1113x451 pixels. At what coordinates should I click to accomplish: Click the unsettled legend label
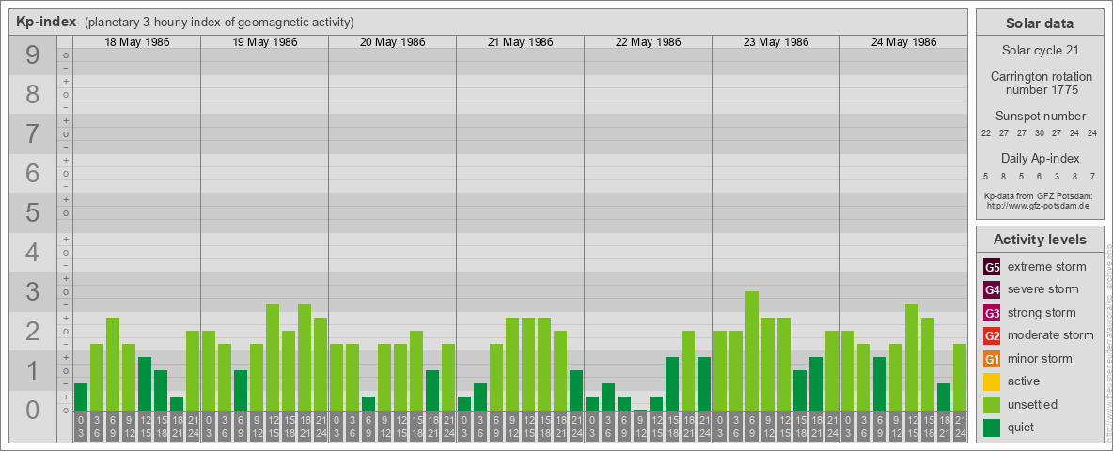(x=1033, y=404)
